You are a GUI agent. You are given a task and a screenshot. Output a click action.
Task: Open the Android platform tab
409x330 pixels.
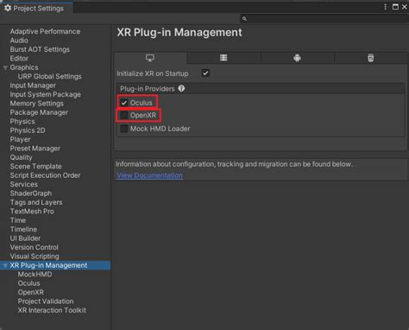click(x=297, y=58)
